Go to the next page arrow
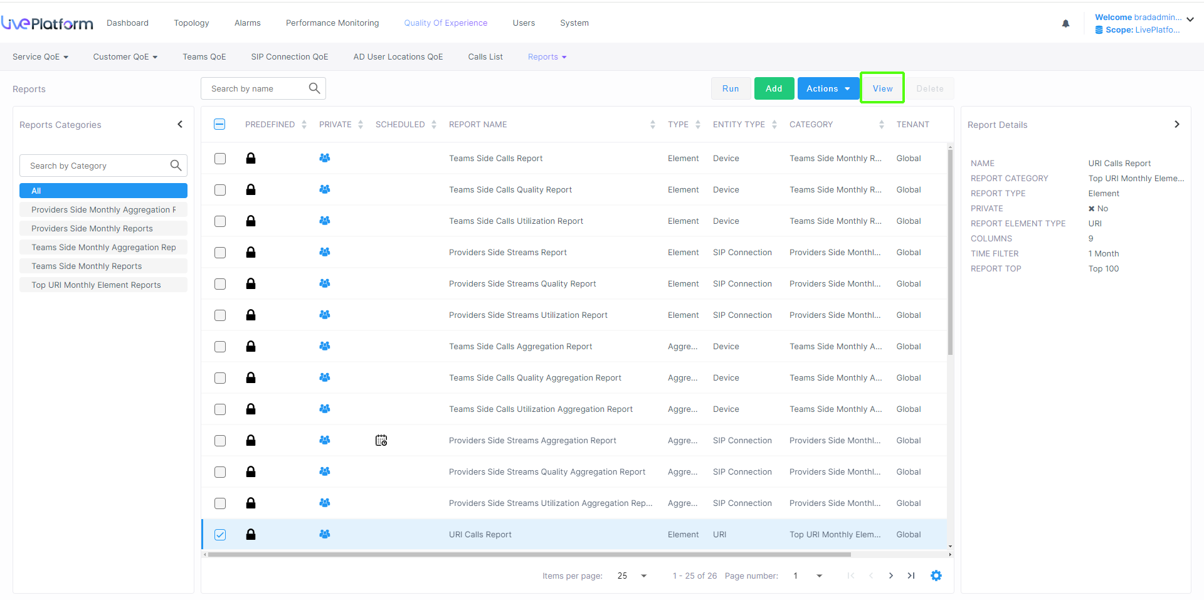Image resolution: width=1204 pixels, height=600 pixels. (x=890, y=576)
